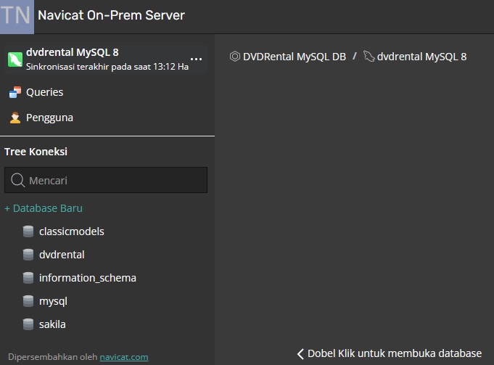This screenshot has height=365, width=494.
Task: Select classicmodels in the connection tree
Action: click(72, 231)
